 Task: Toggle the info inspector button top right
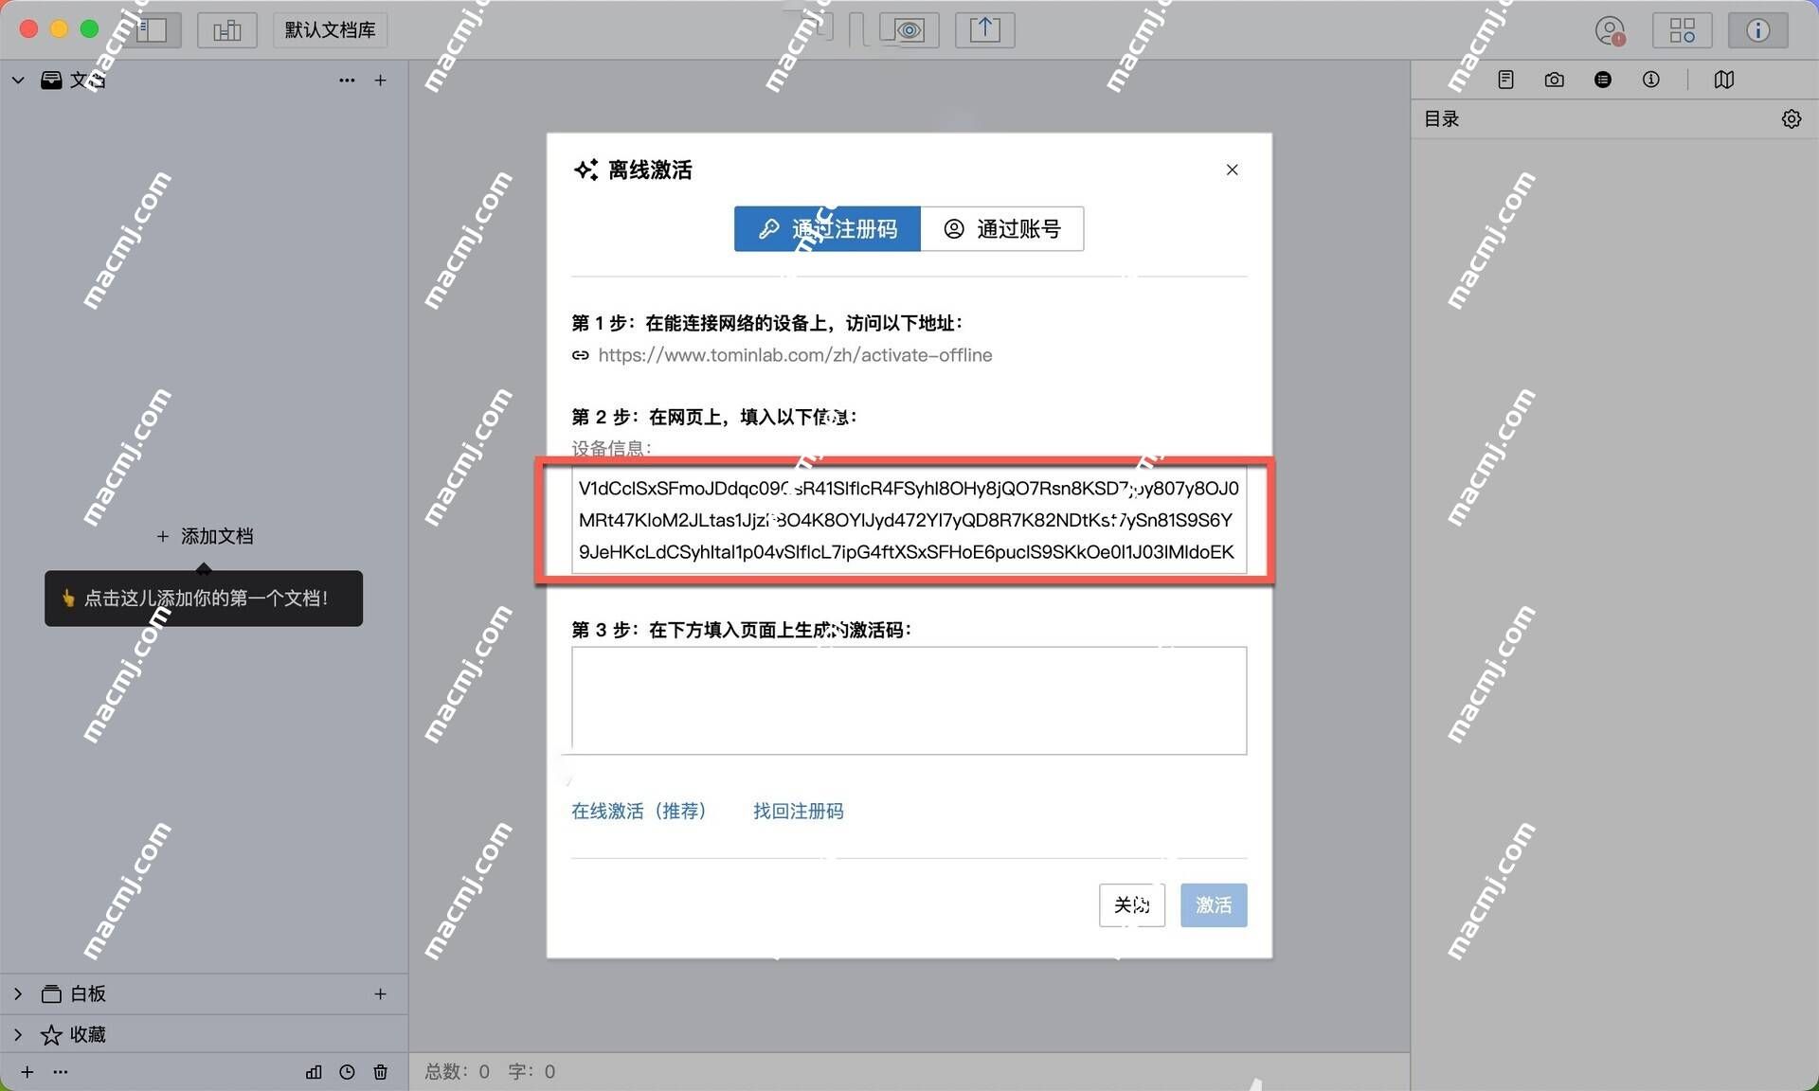[1758, 30]
